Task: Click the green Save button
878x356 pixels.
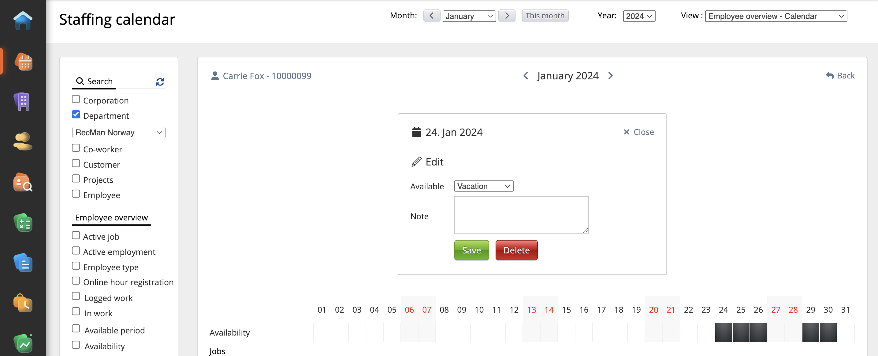Action: 471,250
